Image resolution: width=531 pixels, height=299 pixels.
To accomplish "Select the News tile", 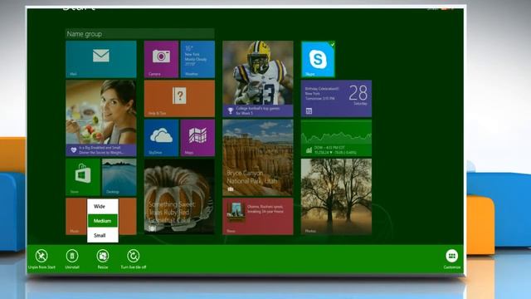I will point(258,217).
